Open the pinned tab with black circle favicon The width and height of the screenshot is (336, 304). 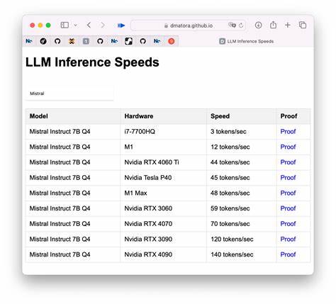(43, 41)
